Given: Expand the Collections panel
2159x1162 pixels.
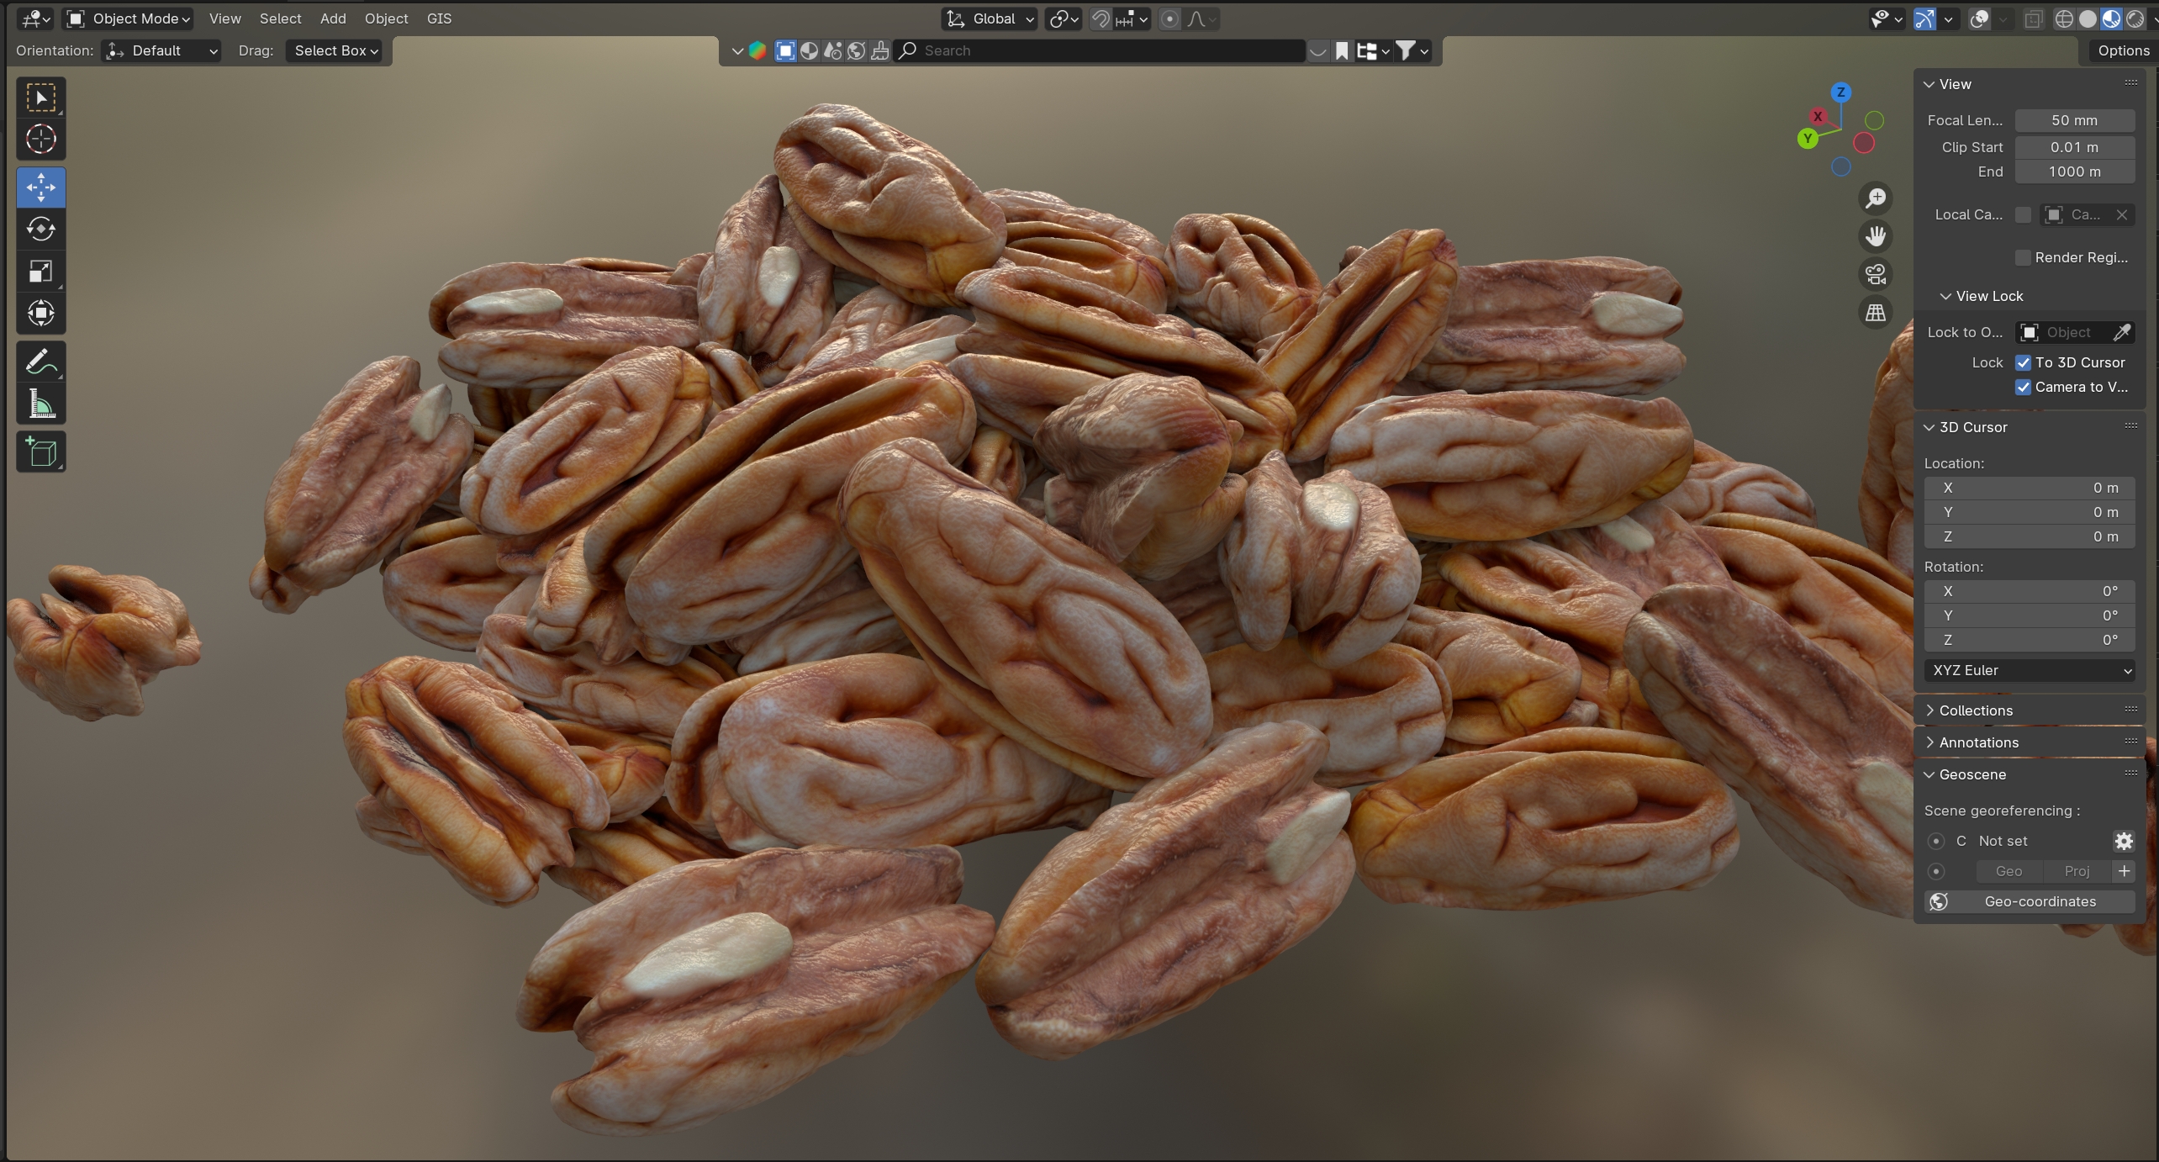Looking at the screenshot, I should click(1975, 710).
